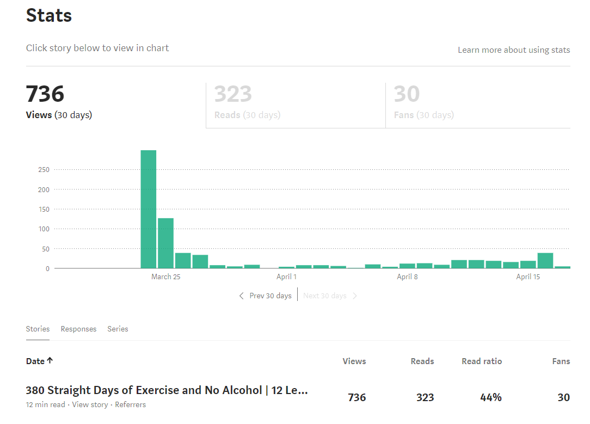This screenshot has height=424, width=590.
Task: Switch to the Fans (30 days) tab
Action: coord(423,102)
